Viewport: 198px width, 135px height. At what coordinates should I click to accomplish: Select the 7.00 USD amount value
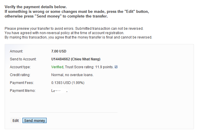click(x=59, y=51)
